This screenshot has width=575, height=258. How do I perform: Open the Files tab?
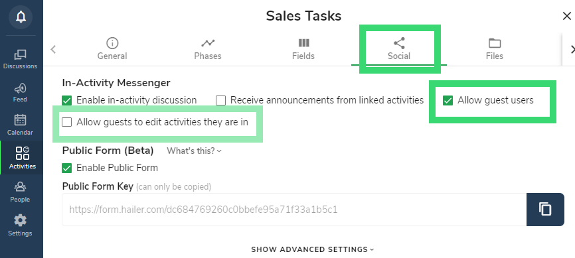click(494, 49)
